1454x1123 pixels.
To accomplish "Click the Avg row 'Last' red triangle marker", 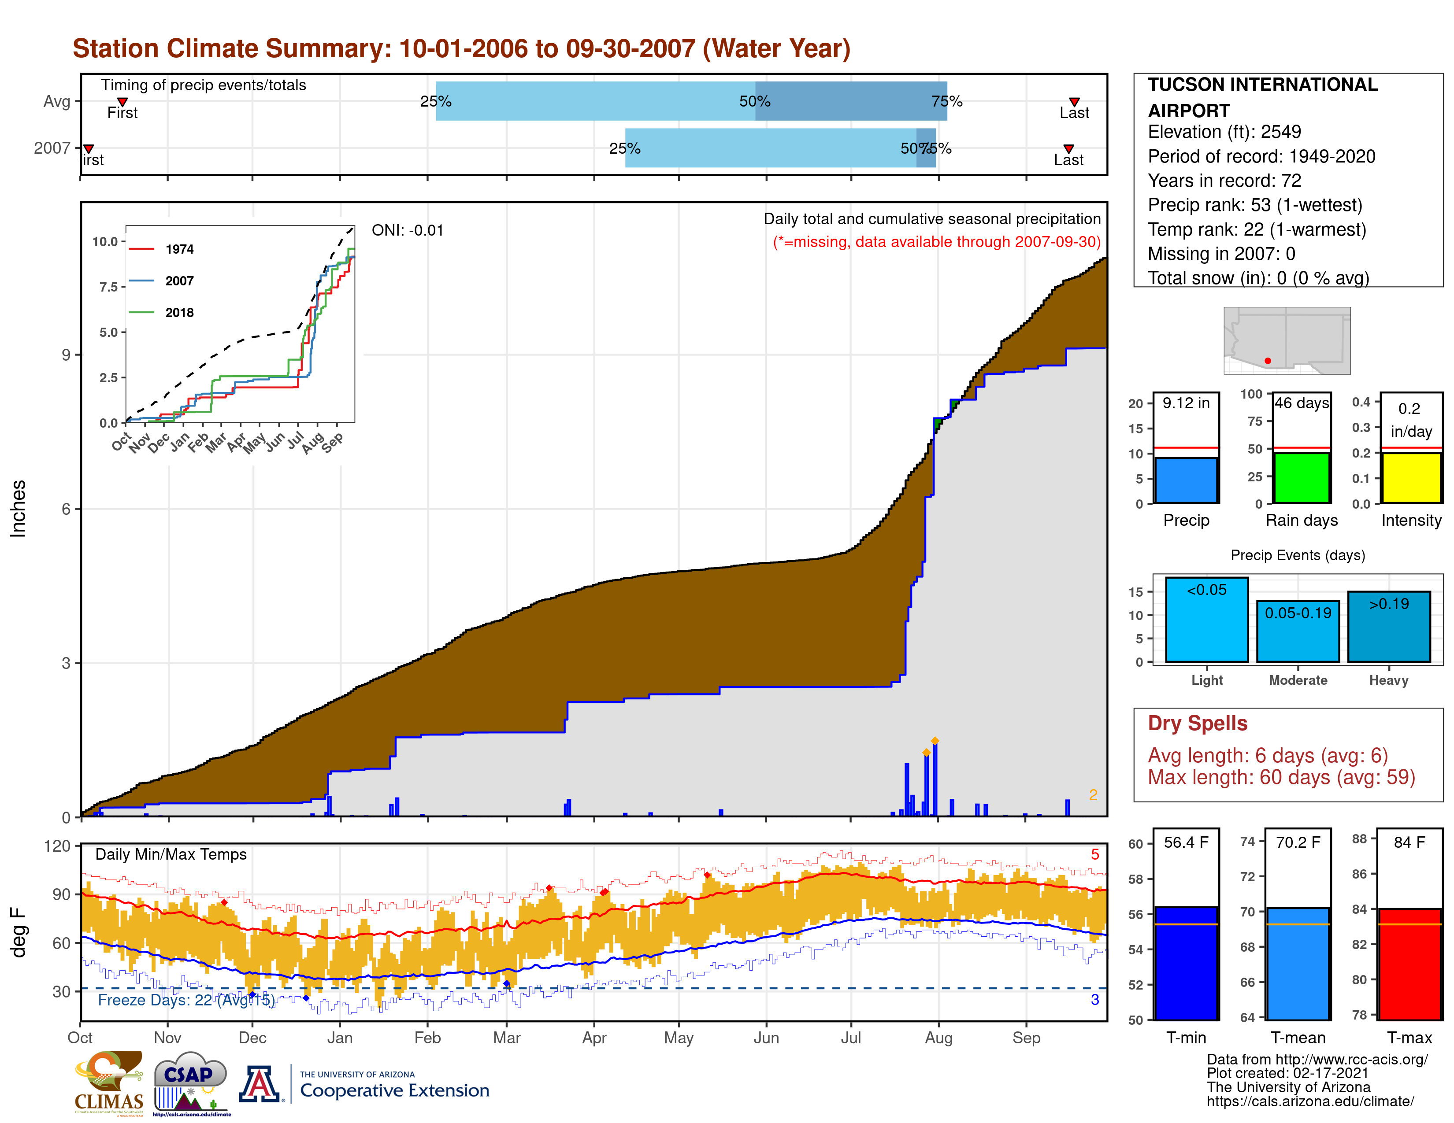I will pyautogui.click(x=1074, y=102).
